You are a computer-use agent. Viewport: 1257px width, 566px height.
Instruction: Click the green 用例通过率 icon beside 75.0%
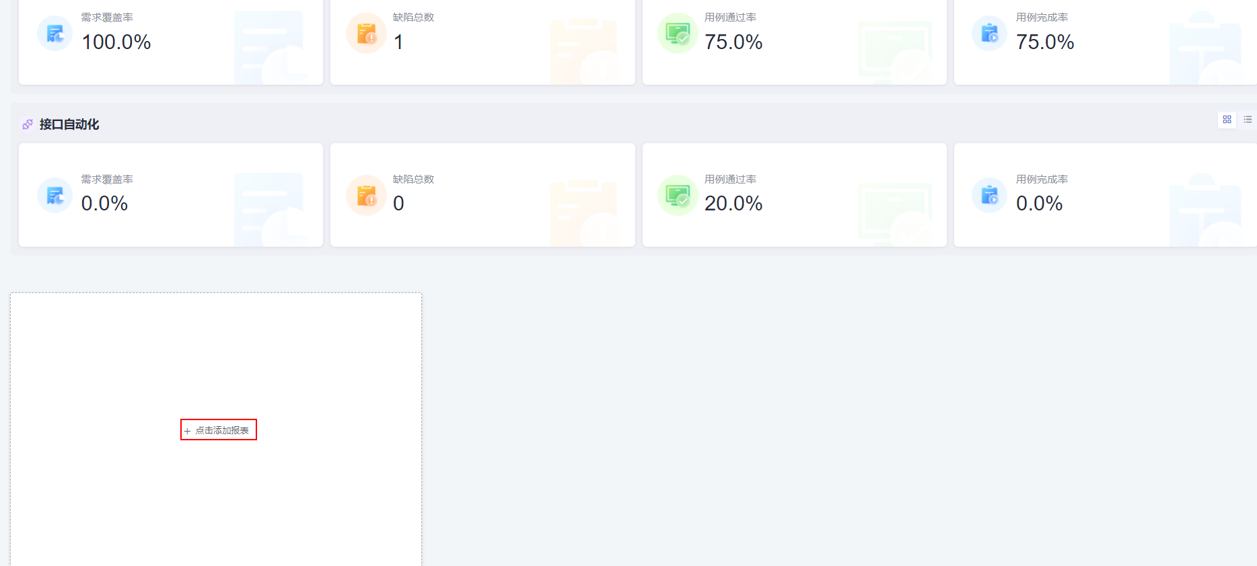[x=678, y=33]
